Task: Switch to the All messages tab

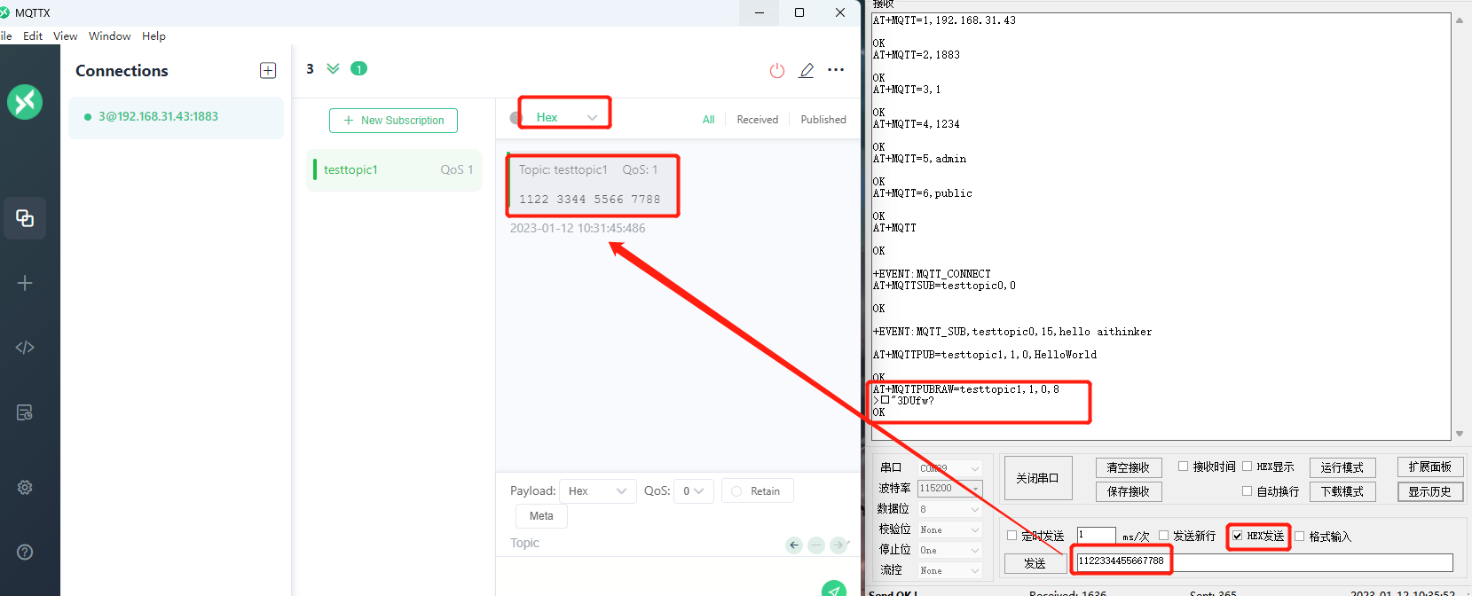Action: [708, 120]
